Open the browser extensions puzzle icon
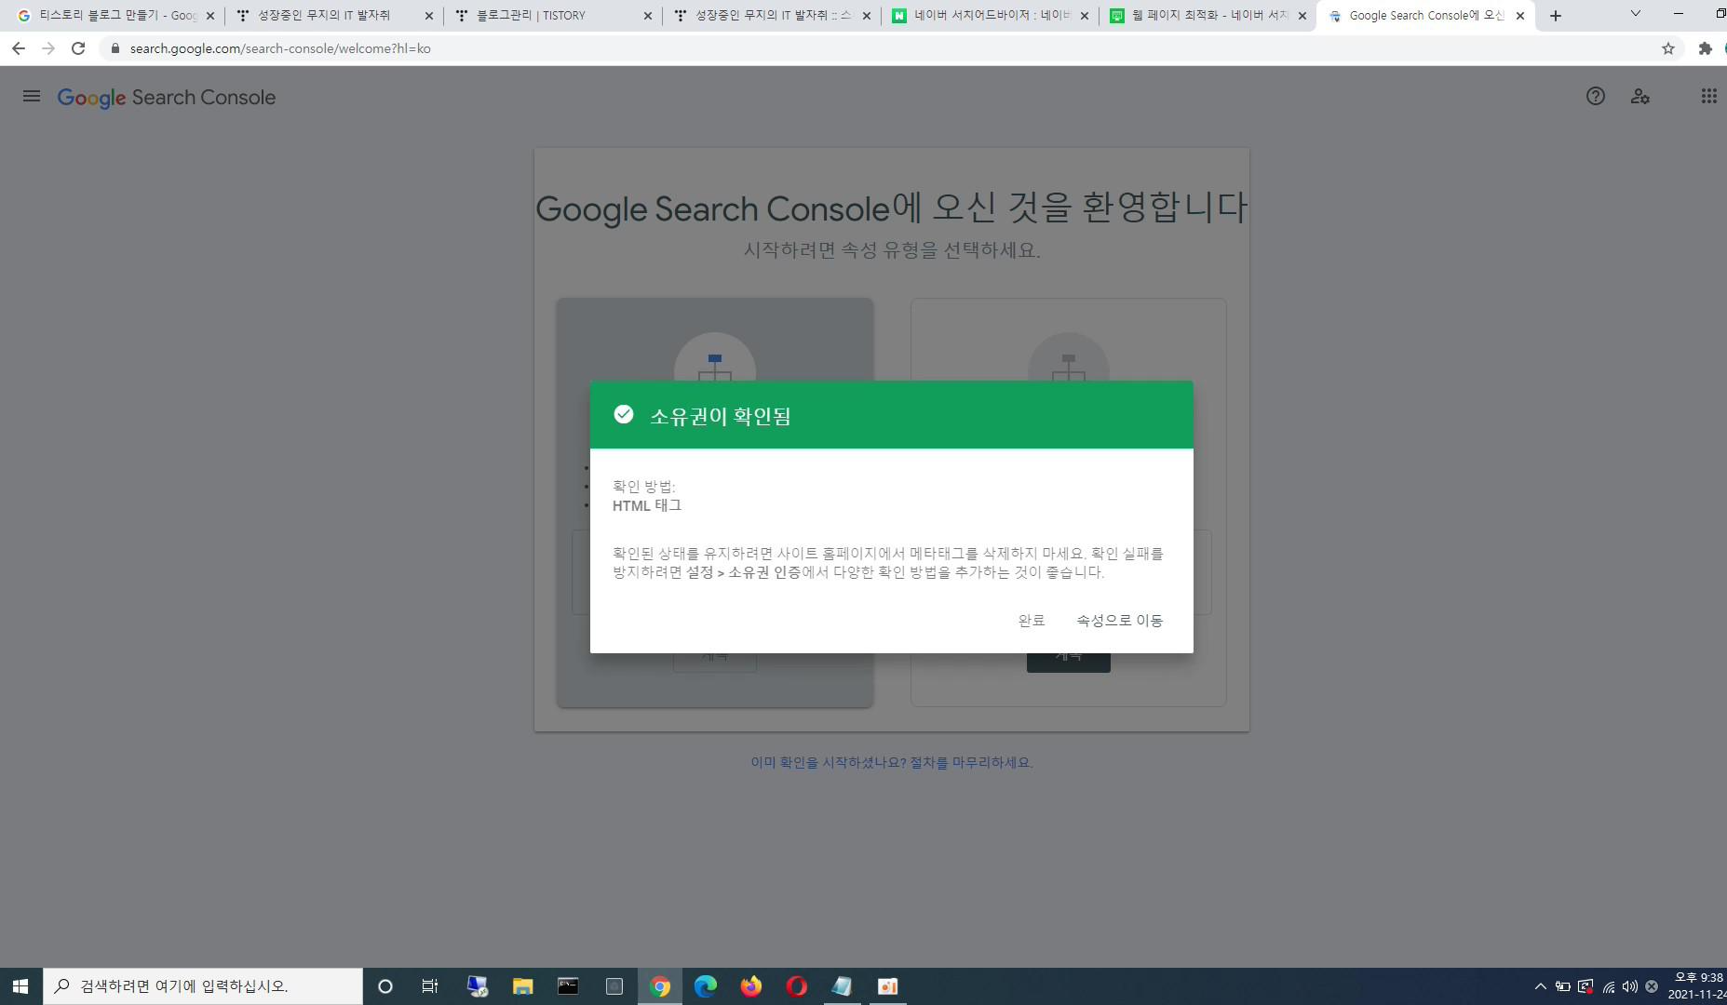The width and height of the screenshot is (1727, 1005). 1706,48
